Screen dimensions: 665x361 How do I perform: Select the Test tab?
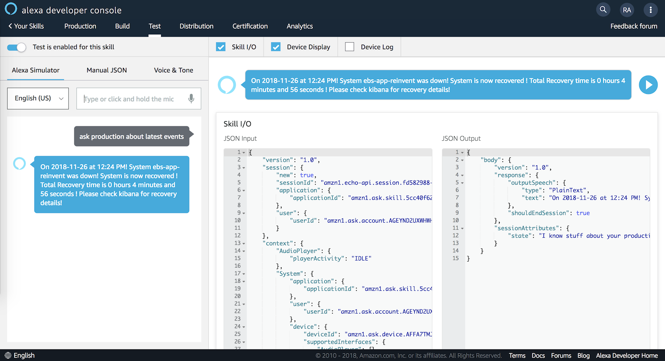155,26
